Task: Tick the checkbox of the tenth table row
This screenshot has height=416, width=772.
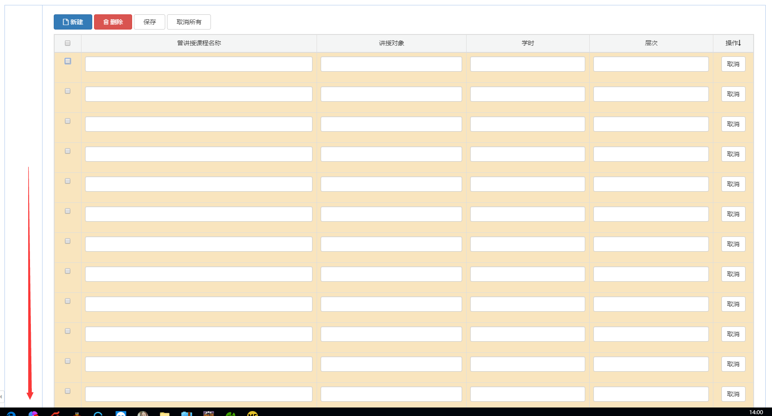Action: [x=68, y=331]
